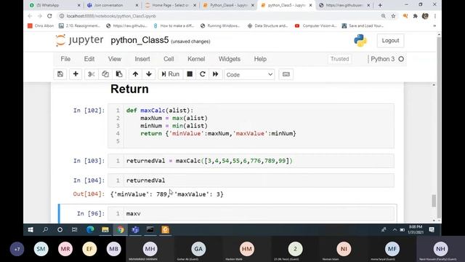Restart the kernel with the circular arrow icon

[x=203, y=74]
